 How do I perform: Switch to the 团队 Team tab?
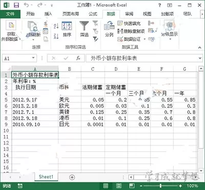coord(188,14)
